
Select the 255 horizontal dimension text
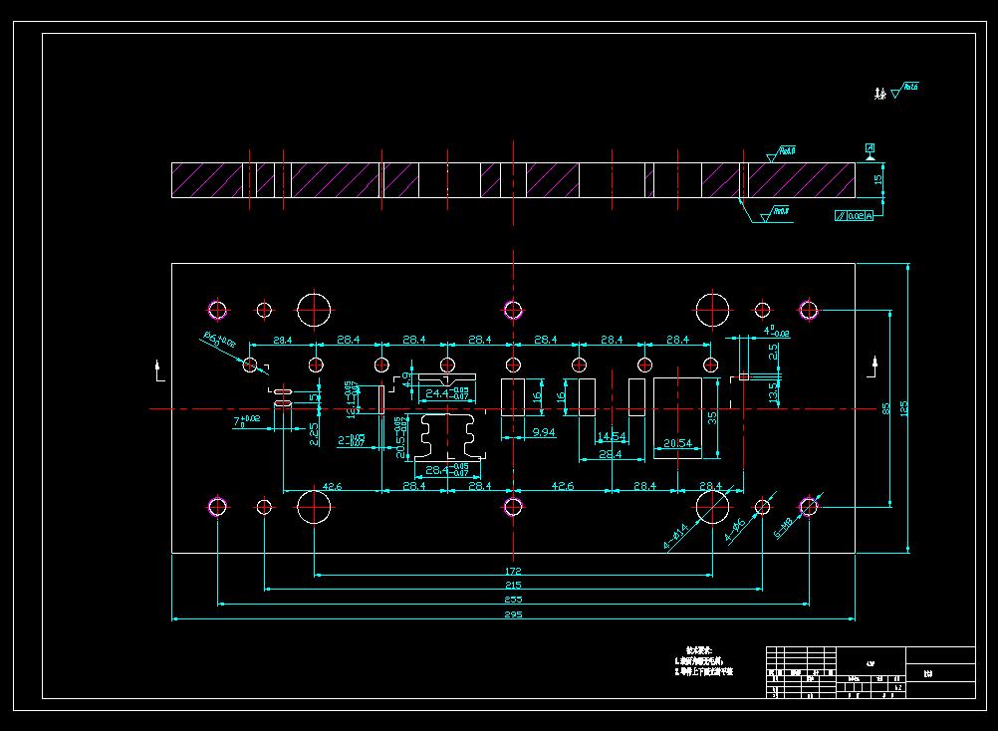pyautogui.click(x=513, y=600)
